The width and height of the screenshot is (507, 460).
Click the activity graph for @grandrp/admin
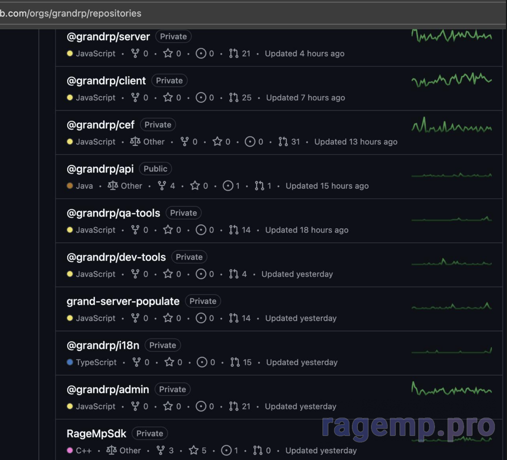click(451, 389)
